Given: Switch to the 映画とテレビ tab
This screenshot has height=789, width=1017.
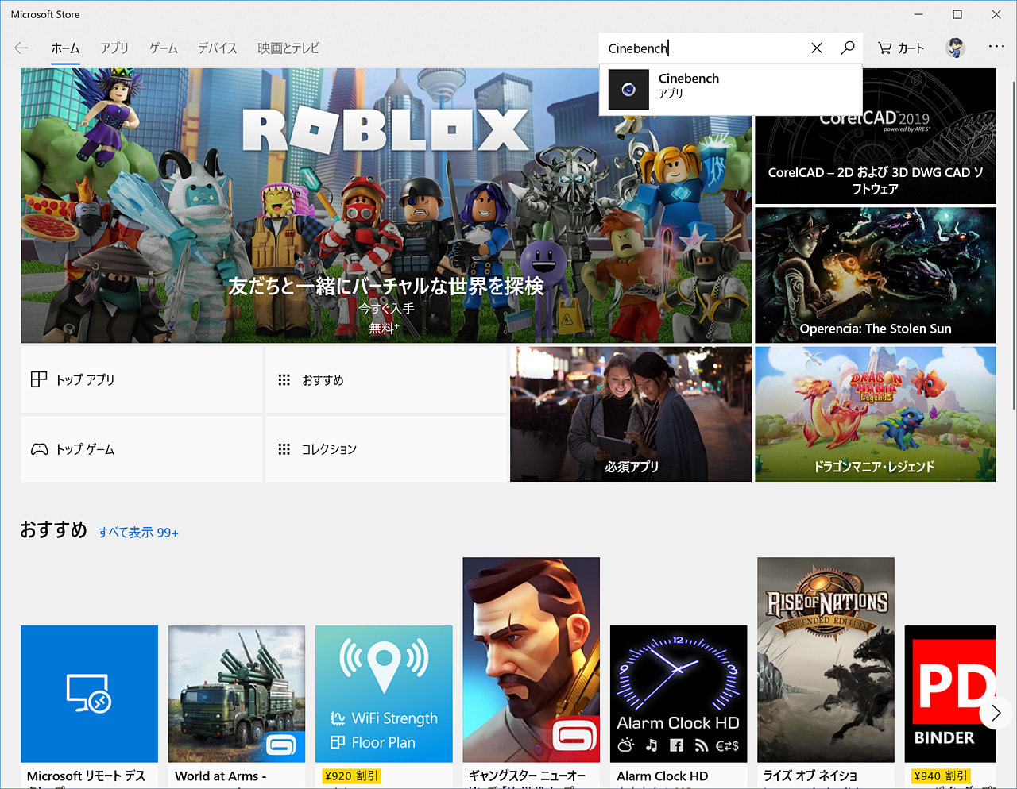Looking at the screenshot, I should [288, 48].
